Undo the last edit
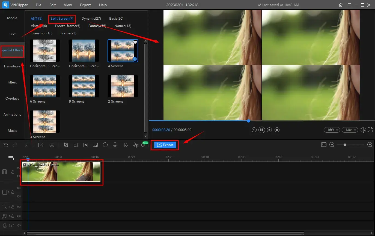 [6, 145]
